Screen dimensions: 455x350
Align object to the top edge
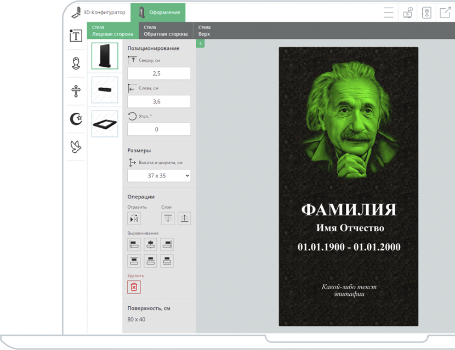point(134,261)
